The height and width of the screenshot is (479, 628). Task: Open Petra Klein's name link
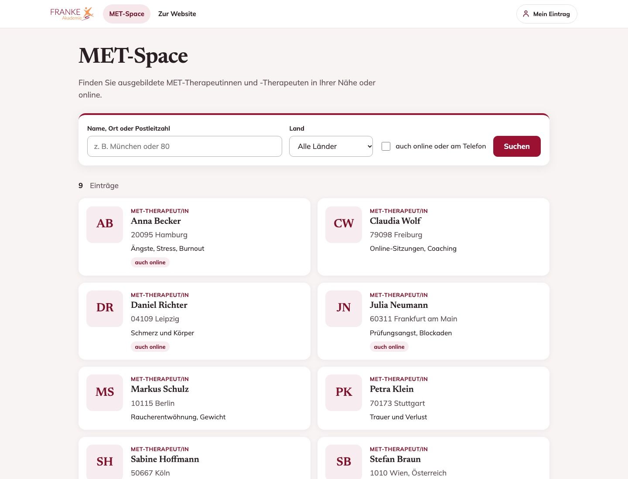392,389
